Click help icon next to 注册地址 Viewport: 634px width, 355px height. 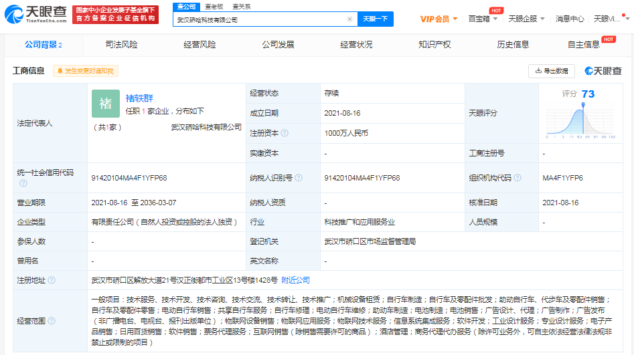[52, 280]
